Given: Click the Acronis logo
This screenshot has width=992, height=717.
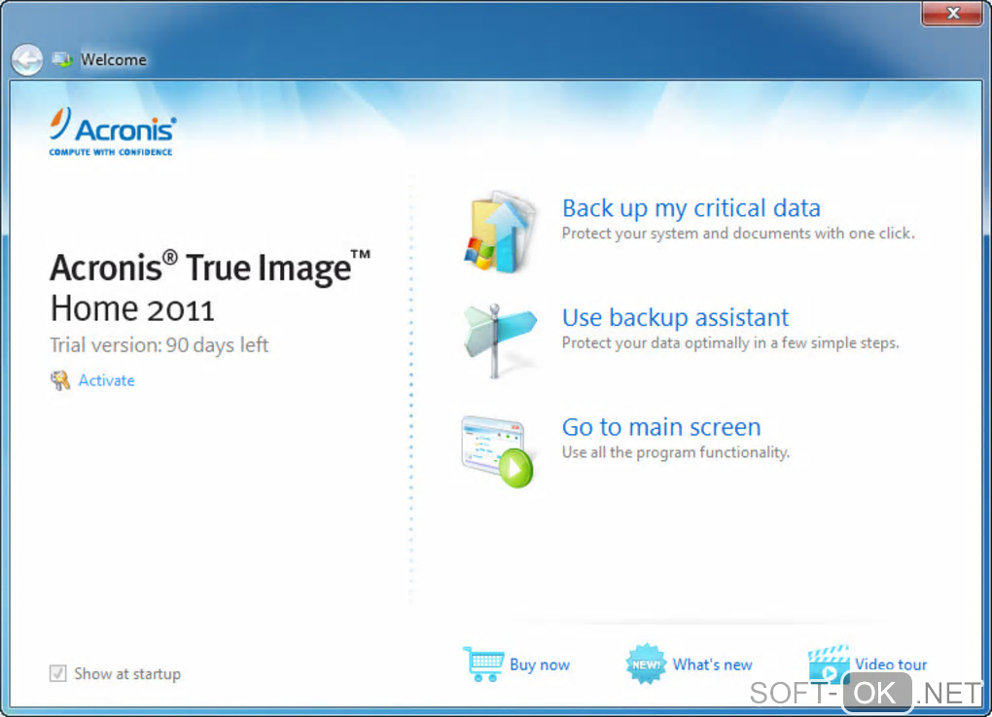Looking at the screenshot, I should click(113, 131).
